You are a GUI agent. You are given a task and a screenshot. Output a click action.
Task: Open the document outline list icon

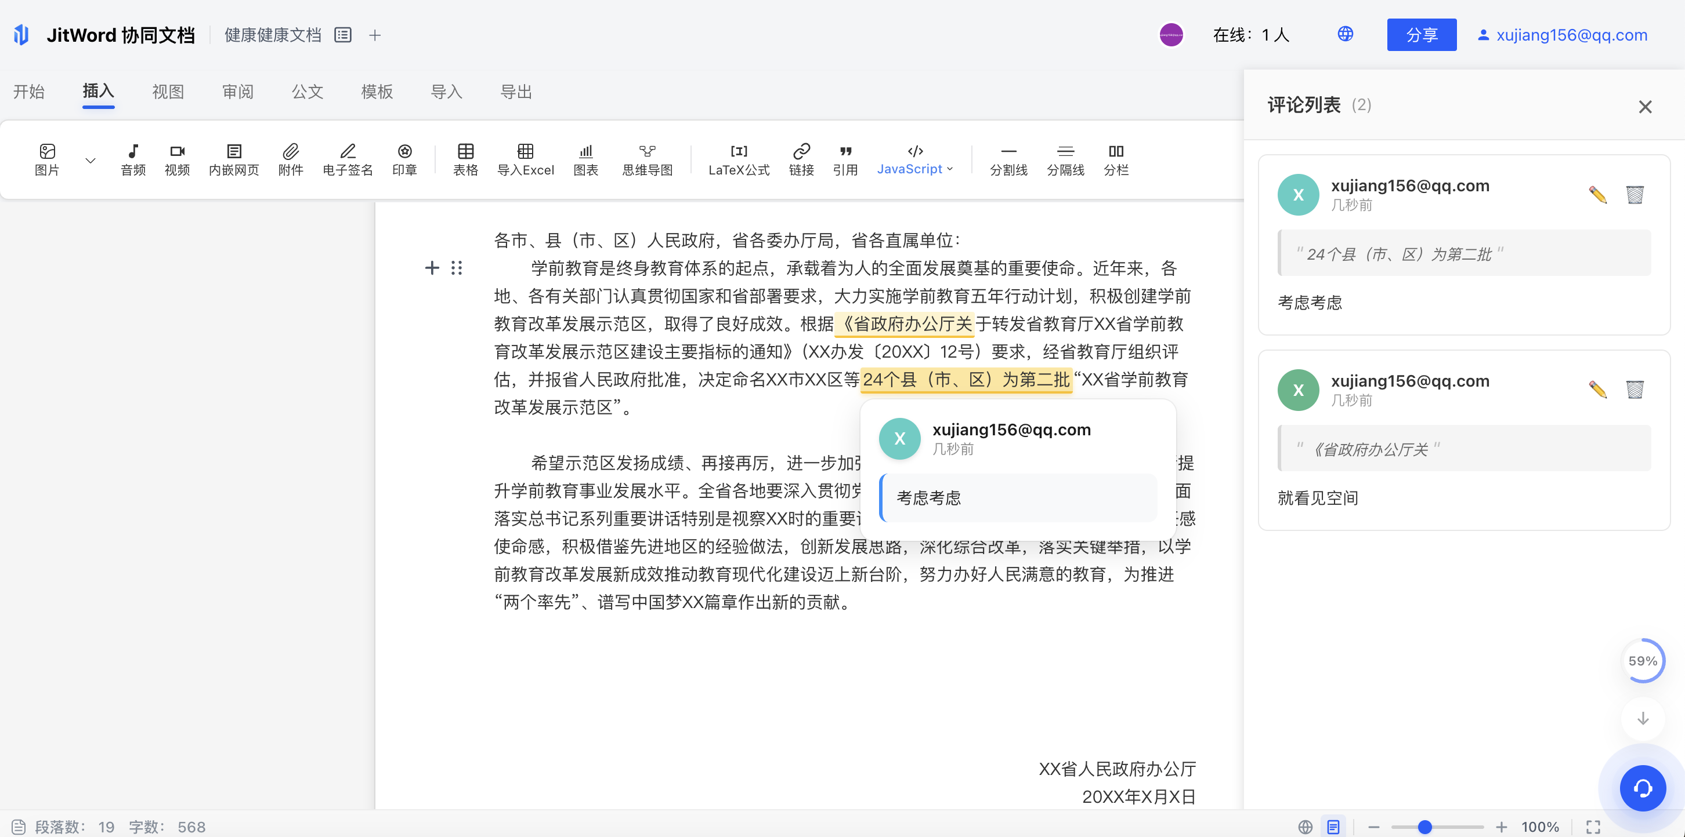[x=343, y=35]
